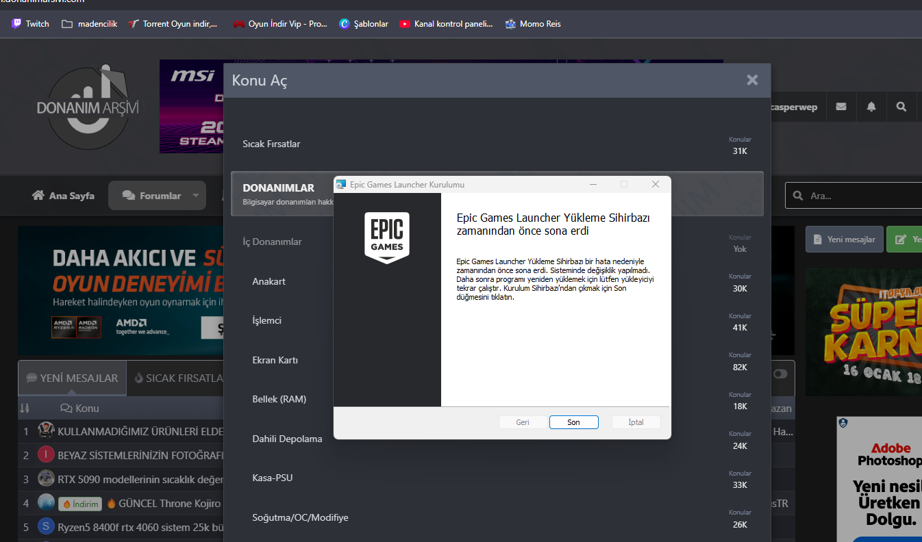The width and height of the screenshot is (922, 542).
Task: Open notifications bell icon in header
Action: [x=871, y=107]
